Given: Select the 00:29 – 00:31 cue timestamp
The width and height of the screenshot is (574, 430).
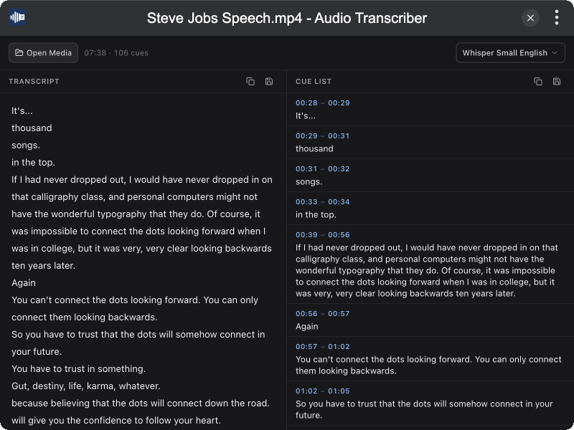Looking at the screenshot, I should (322, 135).
